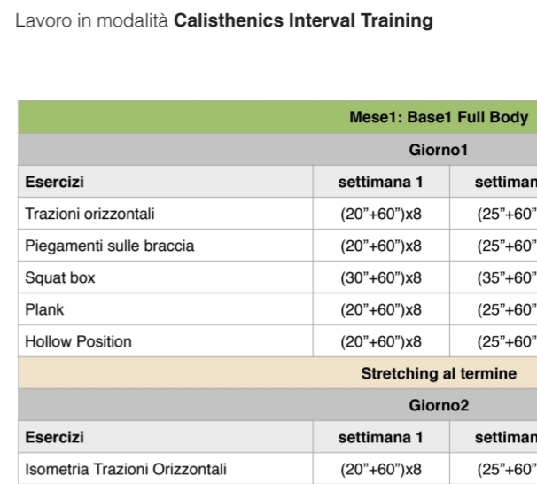
Task: Select settimana 1 header under Giorno2
Action: pyautogui.click(x=380, y=437)
